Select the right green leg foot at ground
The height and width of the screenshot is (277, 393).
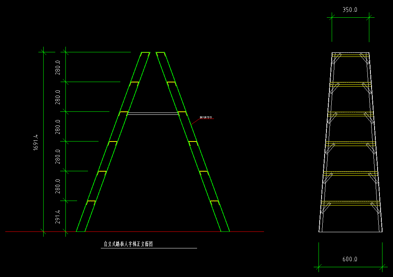225,231
